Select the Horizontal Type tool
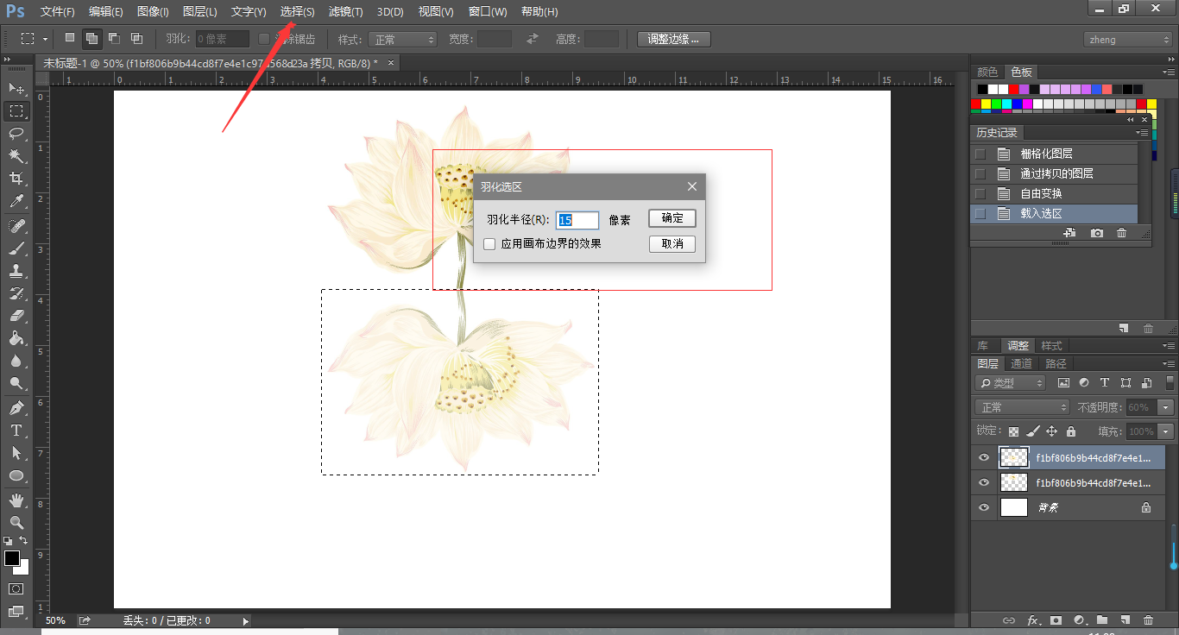The width and height of the screenshot is (1179, 635). [16, 430]
